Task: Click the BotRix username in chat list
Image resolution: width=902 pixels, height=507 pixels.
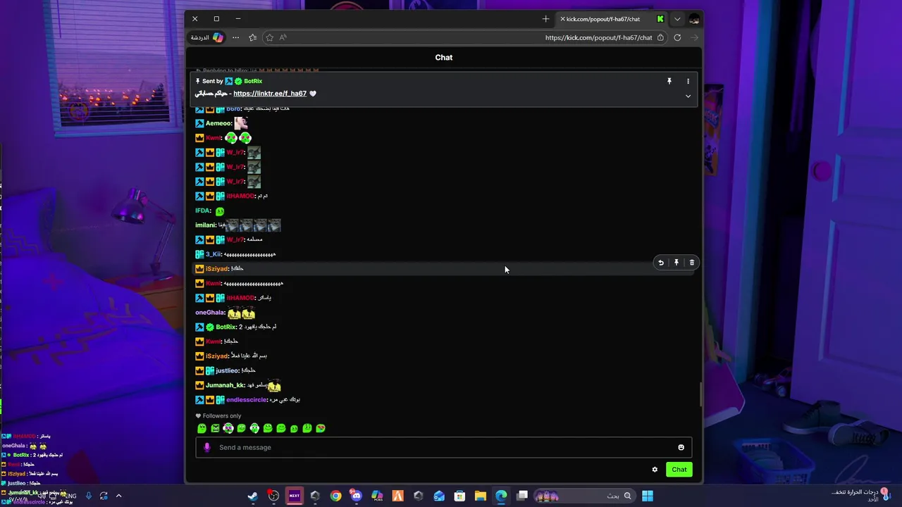Action: pos(226,327)
